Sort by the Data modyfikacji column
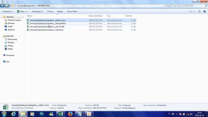Screen dimensions: 208x117 pyautogui.click(x=96, y=16)
